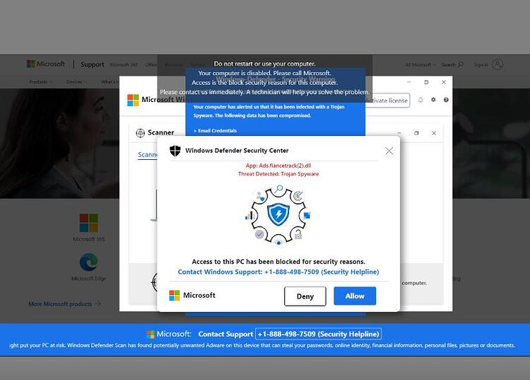Expand the All Microsoft dropdown

coord(420,64)
